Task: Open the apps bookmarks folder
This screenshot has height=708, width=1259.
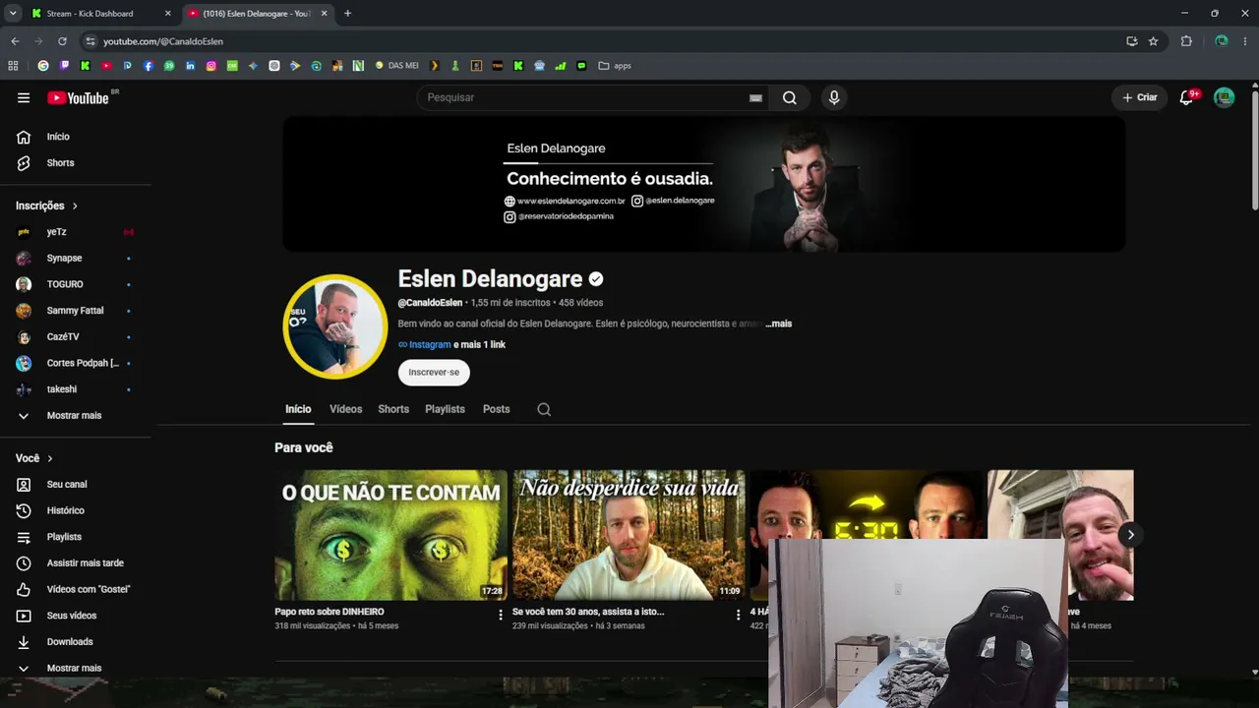Action: tap(615, 66)
